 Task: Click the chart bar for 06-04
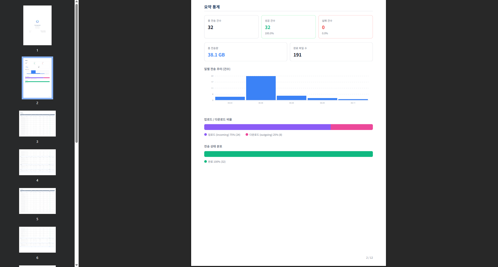click(x=230, y=98)
